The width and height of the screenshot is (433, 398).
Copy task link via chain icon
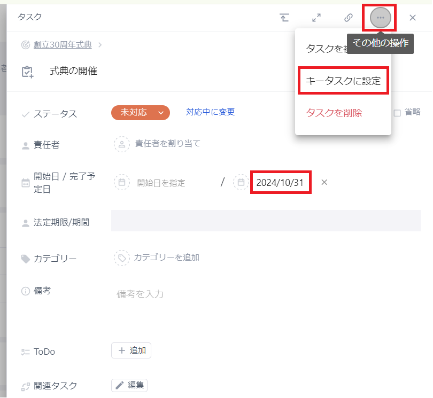click(x=349, y=18)
